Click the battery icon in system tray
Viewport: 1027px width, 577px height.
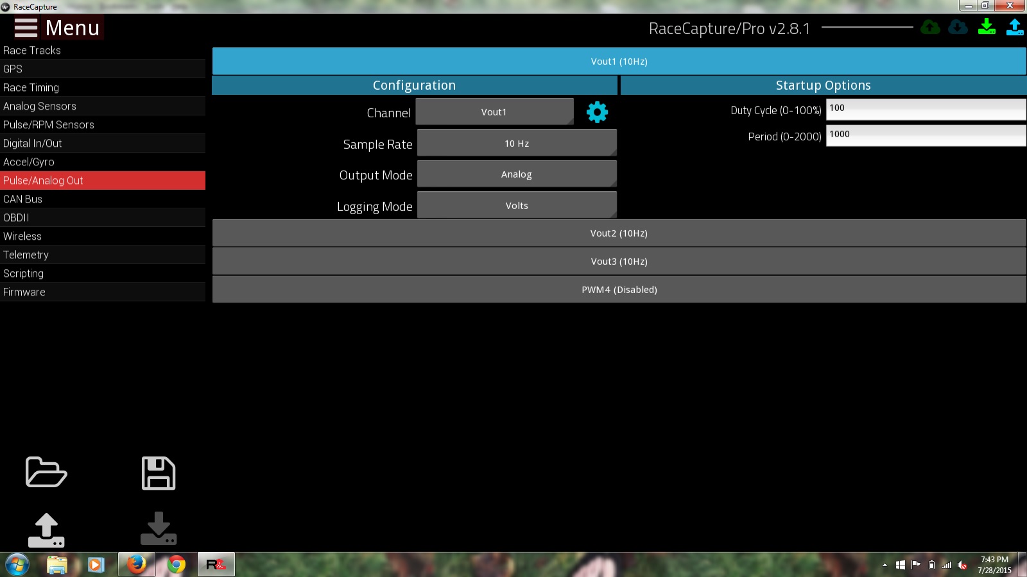coord(931,565)
